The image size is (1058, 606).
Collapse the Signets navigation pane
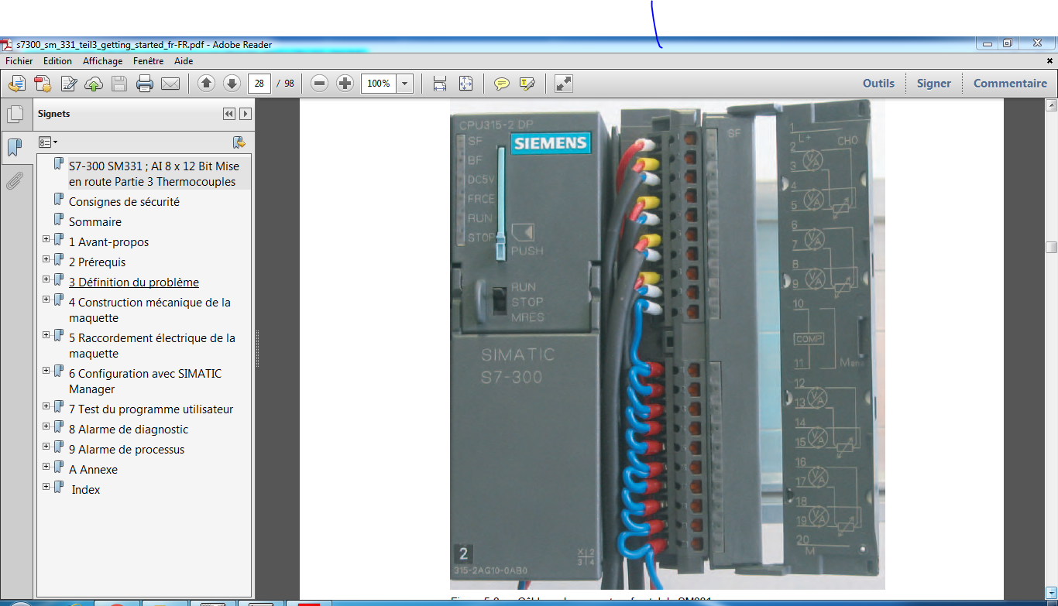(x=228, y=114)
